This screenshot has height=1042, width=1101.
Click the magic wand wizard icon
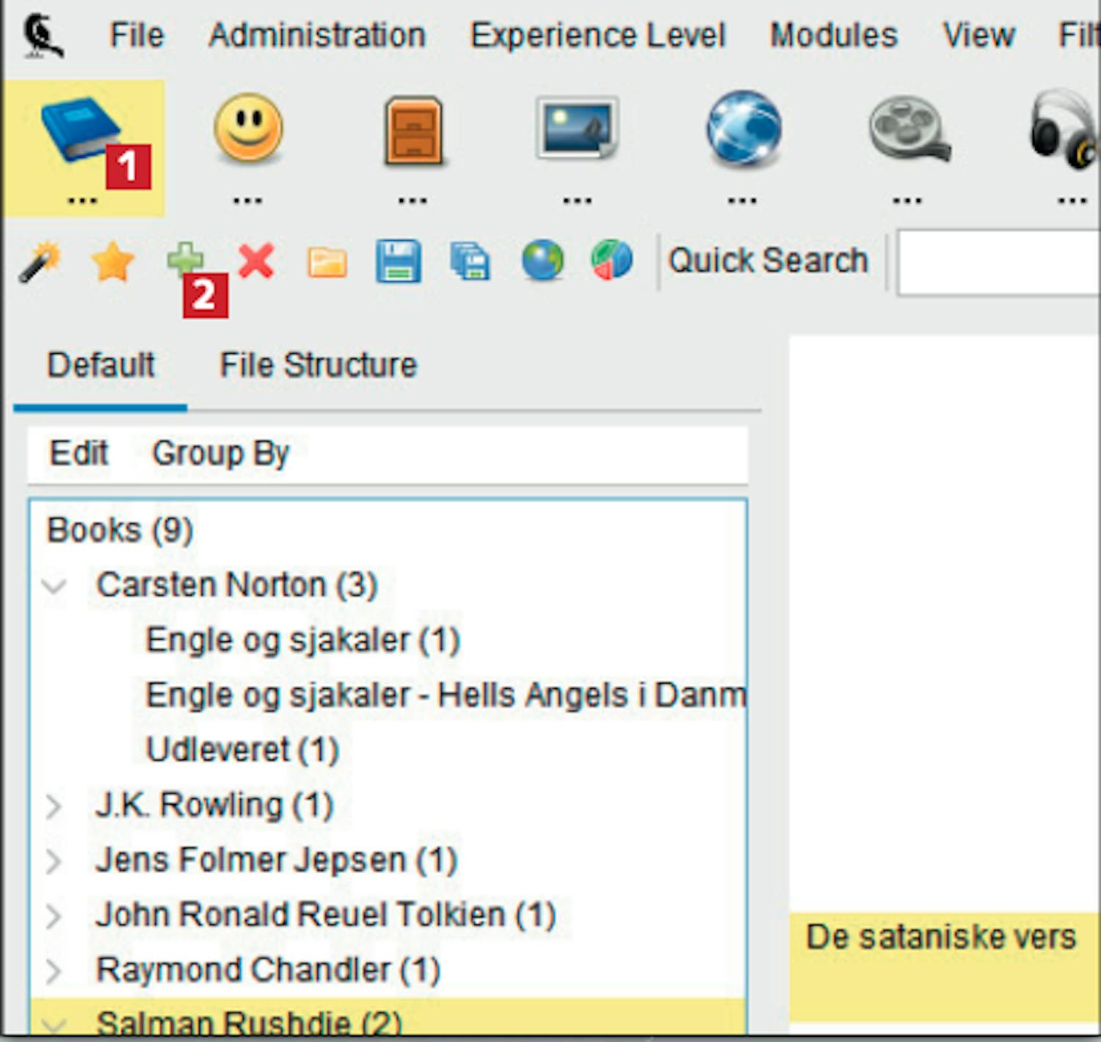pyautogui.click(x=40, y=262)
